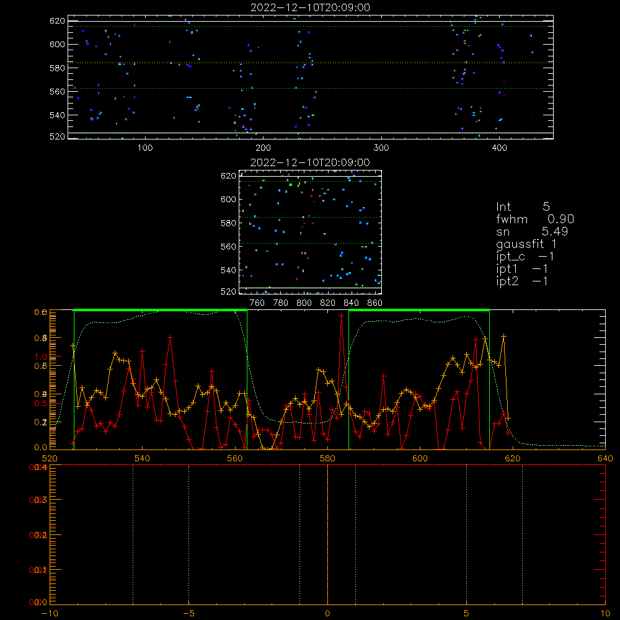Select the 'fwhm 0.90' parameter text
The image size is (620, 620).
pyautogui.click(x=534, y=219)
